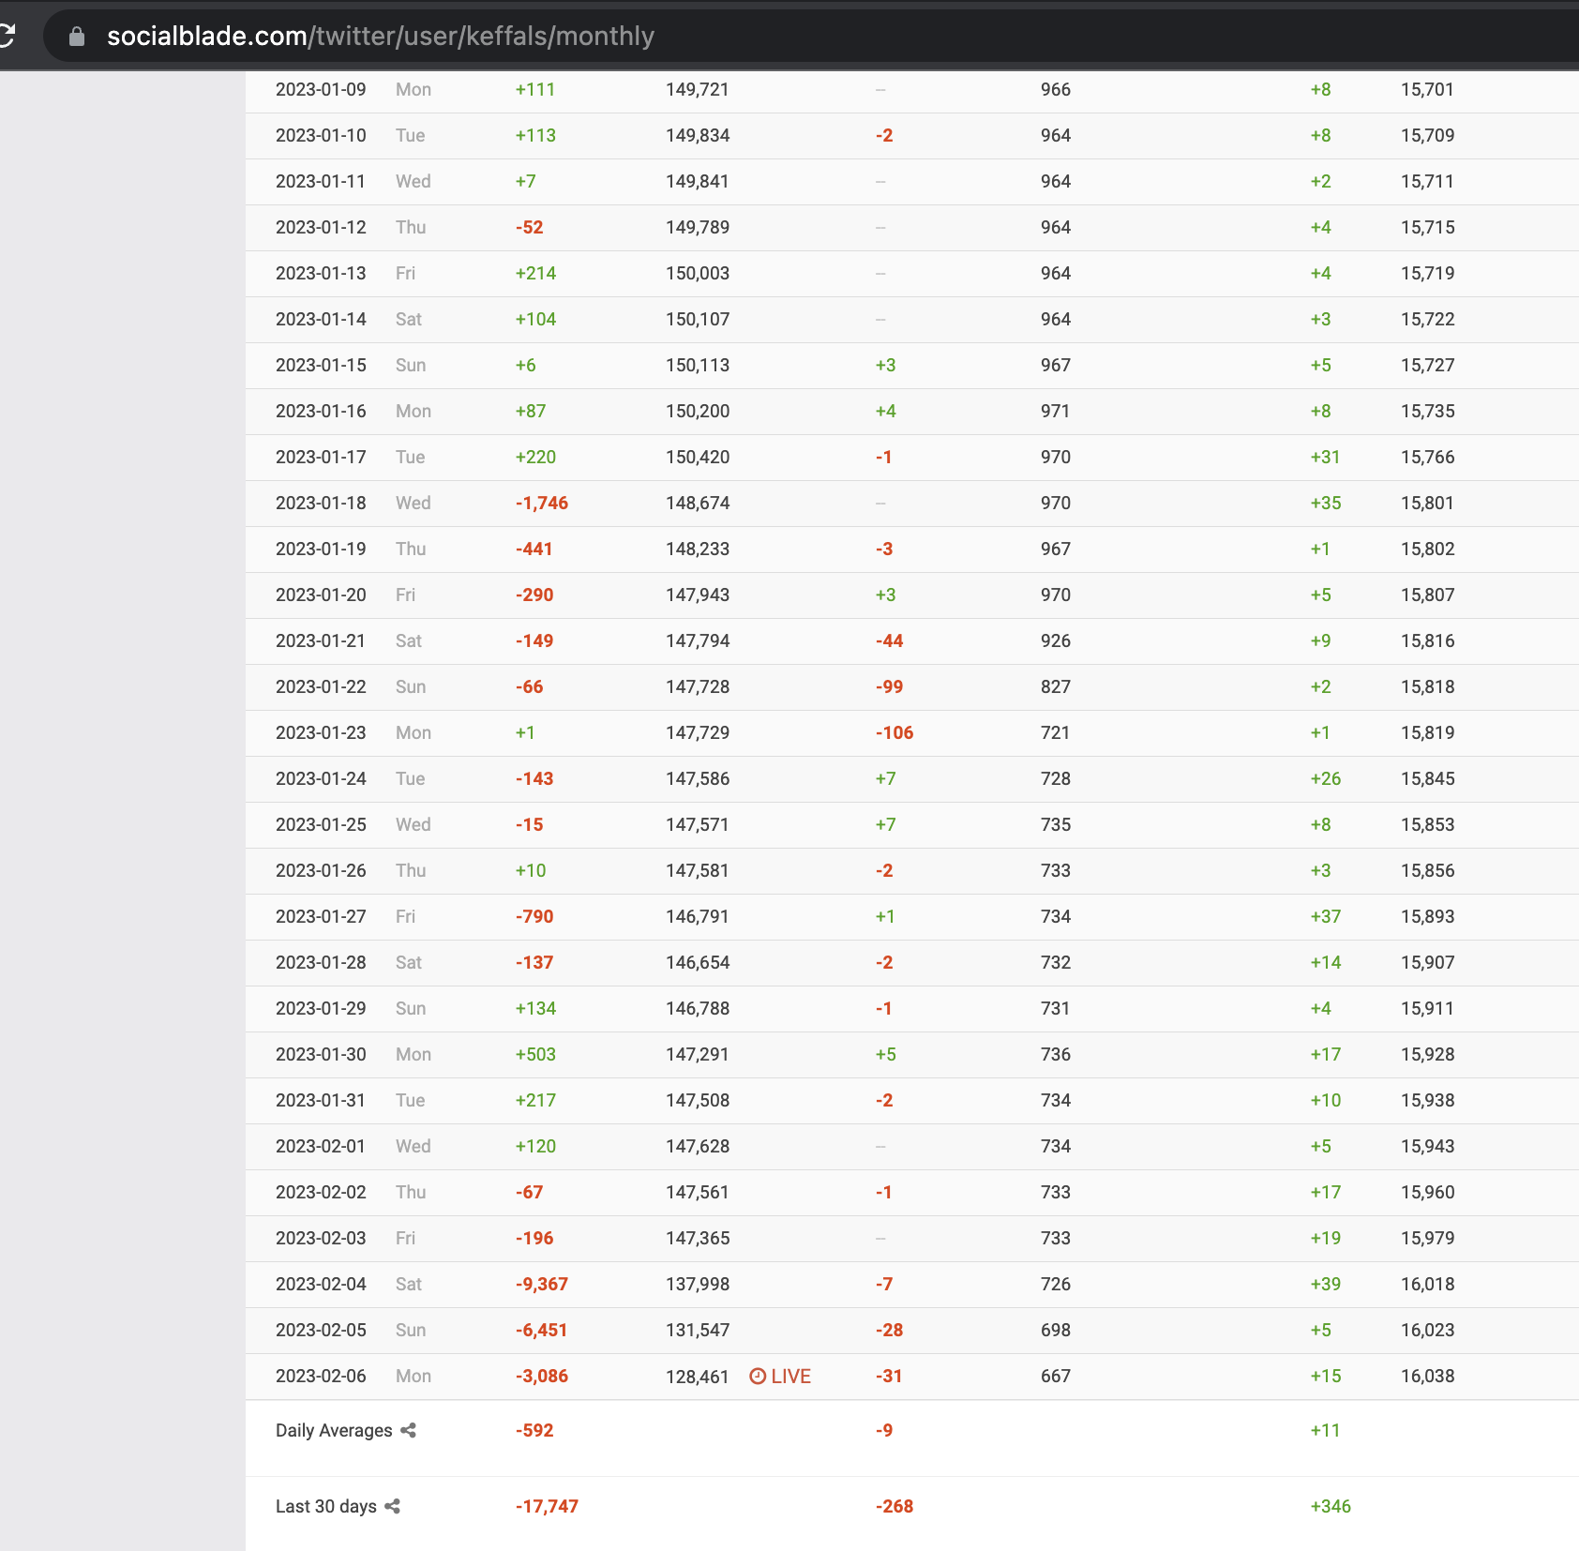Select follower change -1,746
The height and width of the screenshot is (1551, 1579).
pyautogui.click(x=542, y=503)
